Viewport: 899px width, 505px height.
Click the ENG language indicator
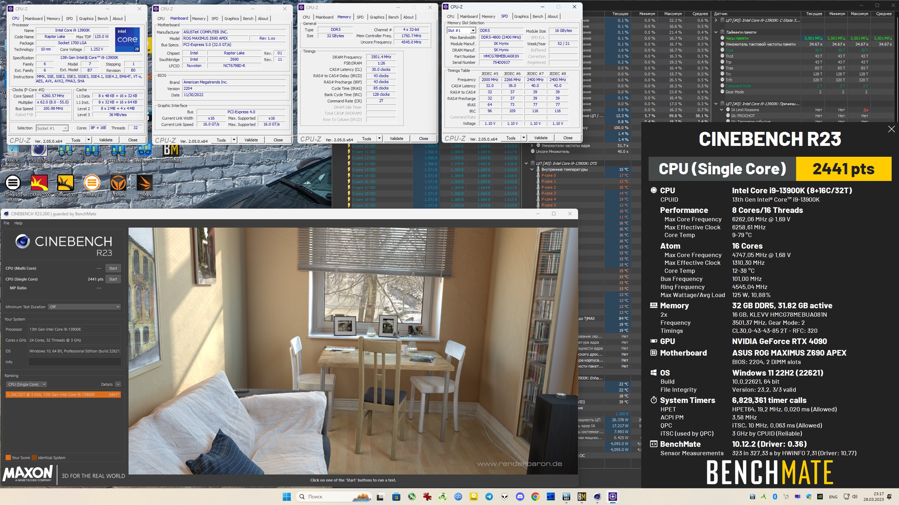click(833, 497)
